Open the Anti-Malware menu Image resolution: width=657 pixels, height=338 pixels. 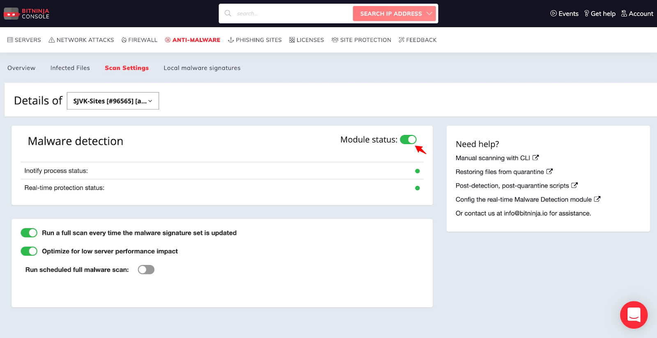pyautogui.click(x=193, y=40)
